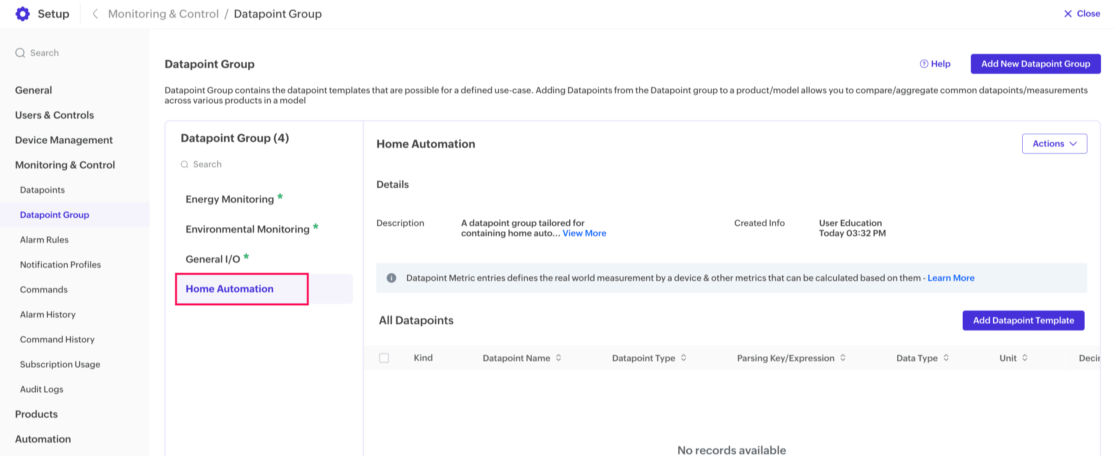Sort by the Parsing Key/Expression column arrows
Viewport: 1115px width, 456px height.
point(843,358)
